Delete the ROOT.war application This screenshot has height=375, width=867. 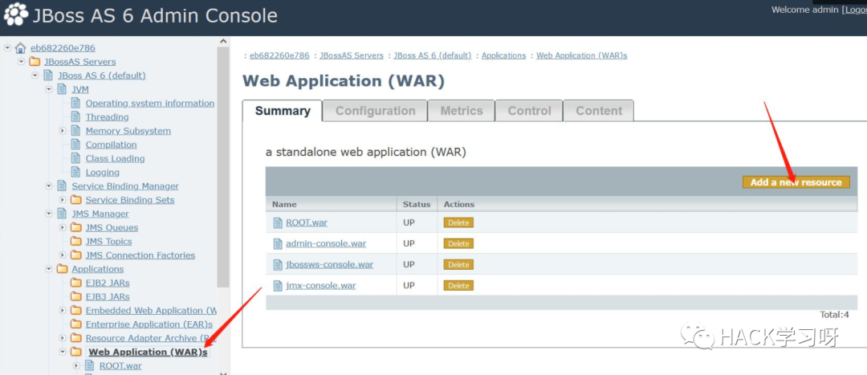[458, 223]
